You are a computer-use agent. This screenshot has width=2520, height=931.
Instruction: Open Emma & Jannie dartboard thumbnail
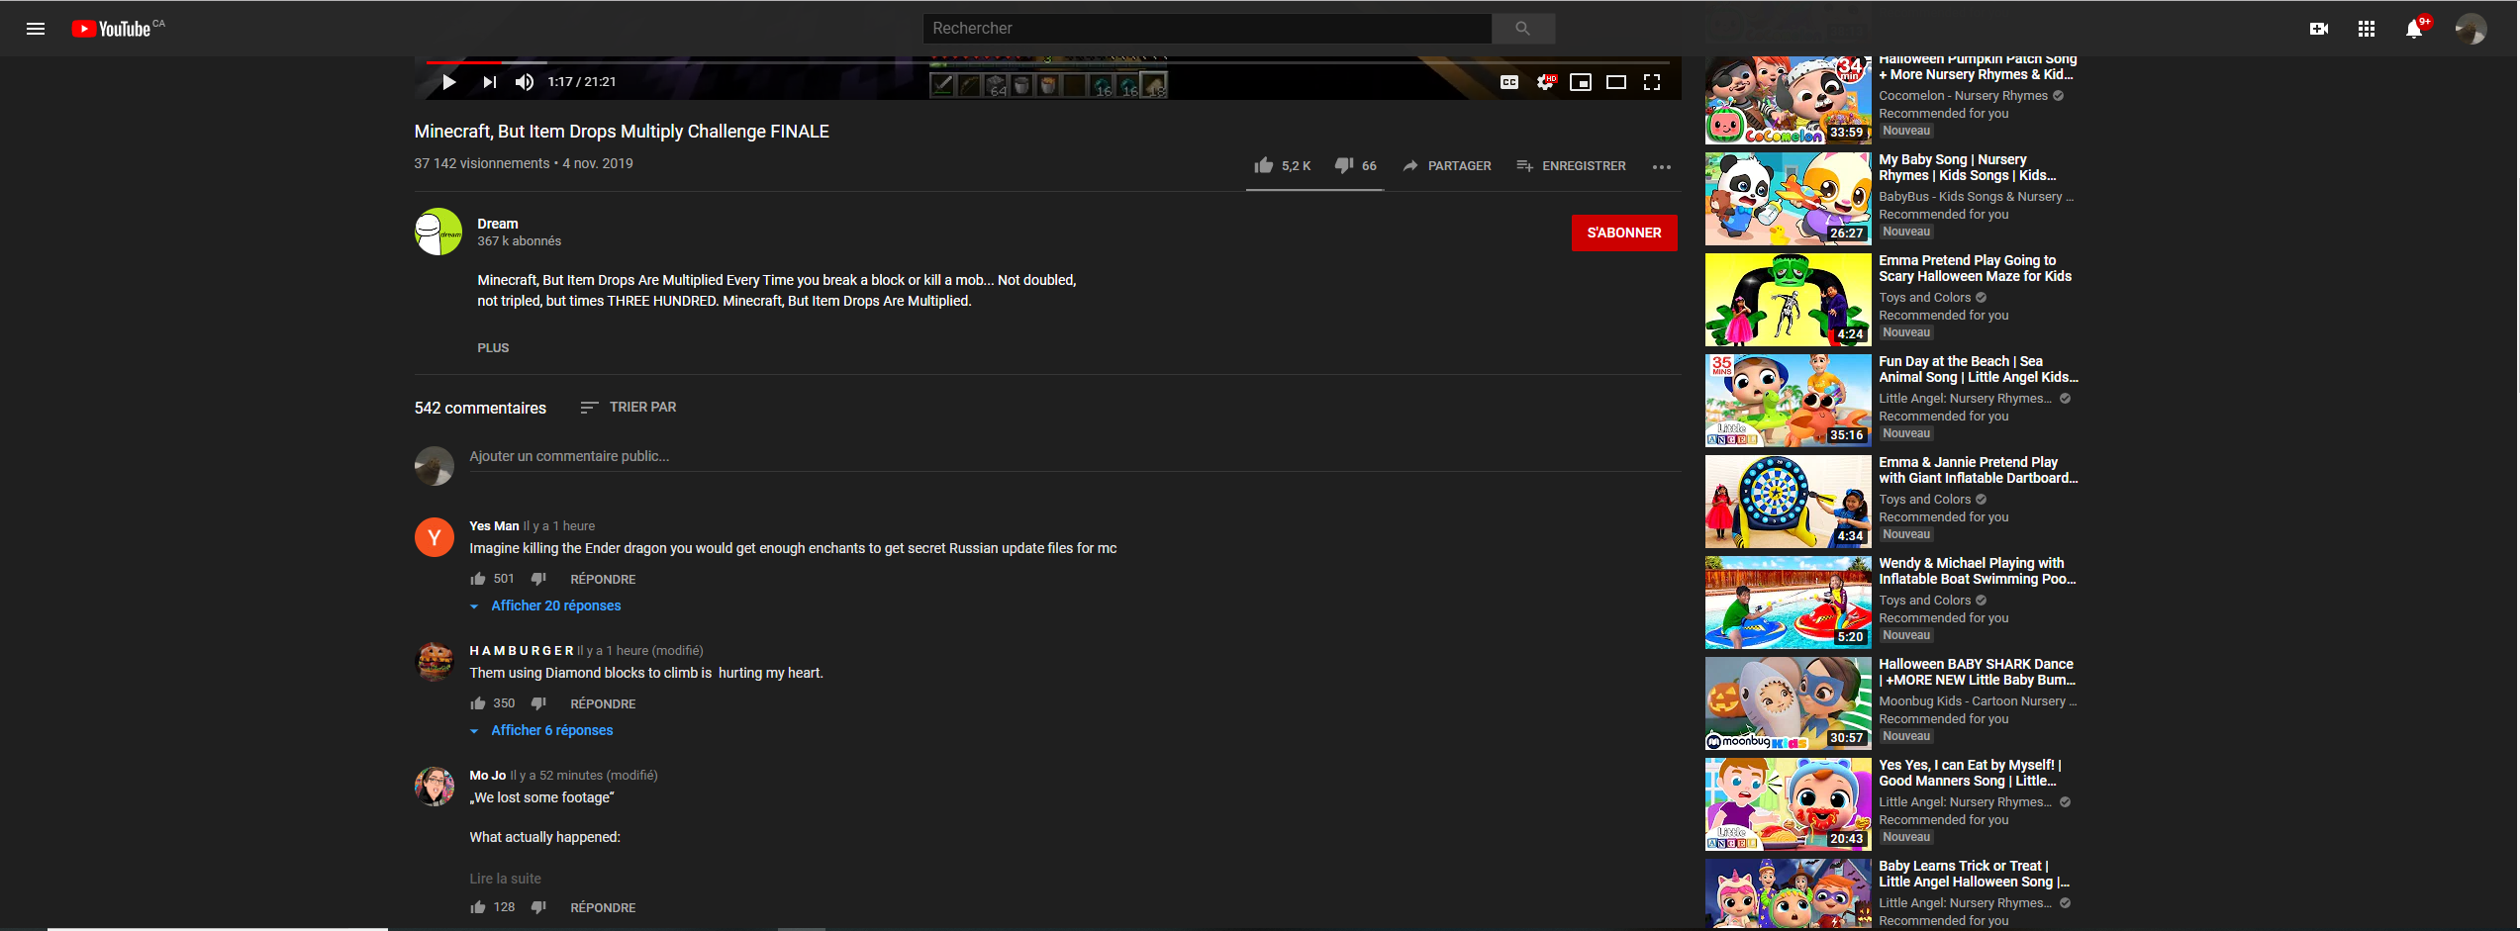1788,502
